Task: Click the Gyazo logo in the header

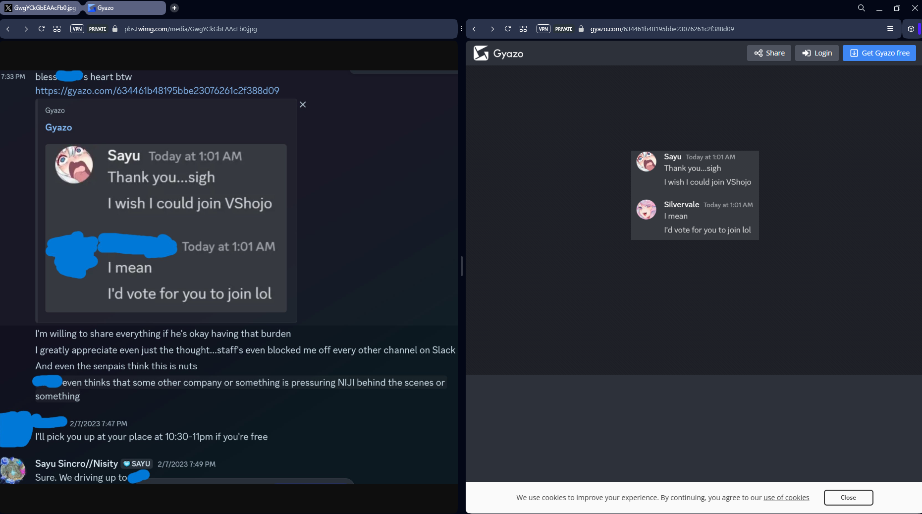Action: pyautogui.click(x=498, y=53)
